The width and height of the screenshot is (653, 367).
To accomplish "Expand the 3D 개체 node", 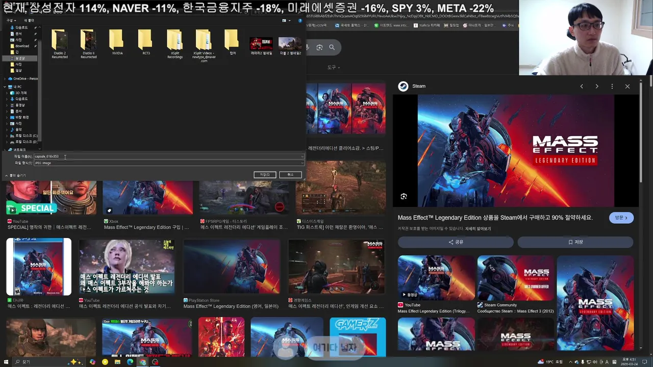I will [8, 93].
